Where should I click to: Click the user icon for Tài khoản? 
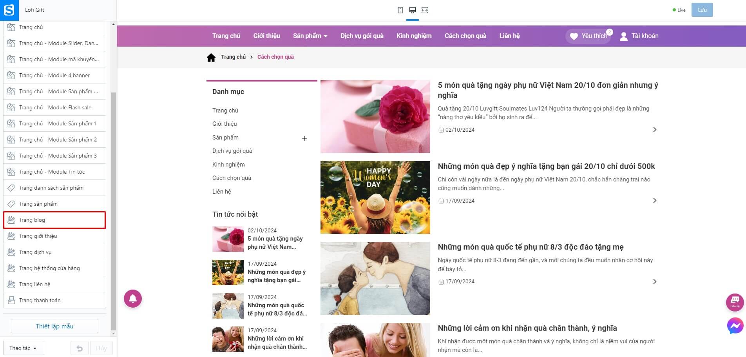pos(623,36)
